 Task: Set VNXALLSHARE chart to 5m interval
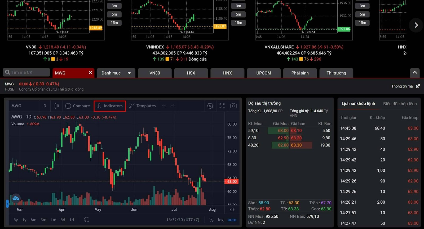point(362,14)
